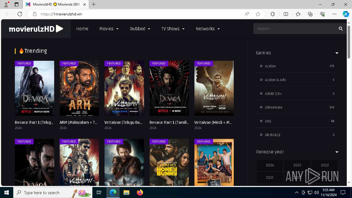352x198 pixels.
Task: Close the MovierulzHD tab
Action: [85, 4]
